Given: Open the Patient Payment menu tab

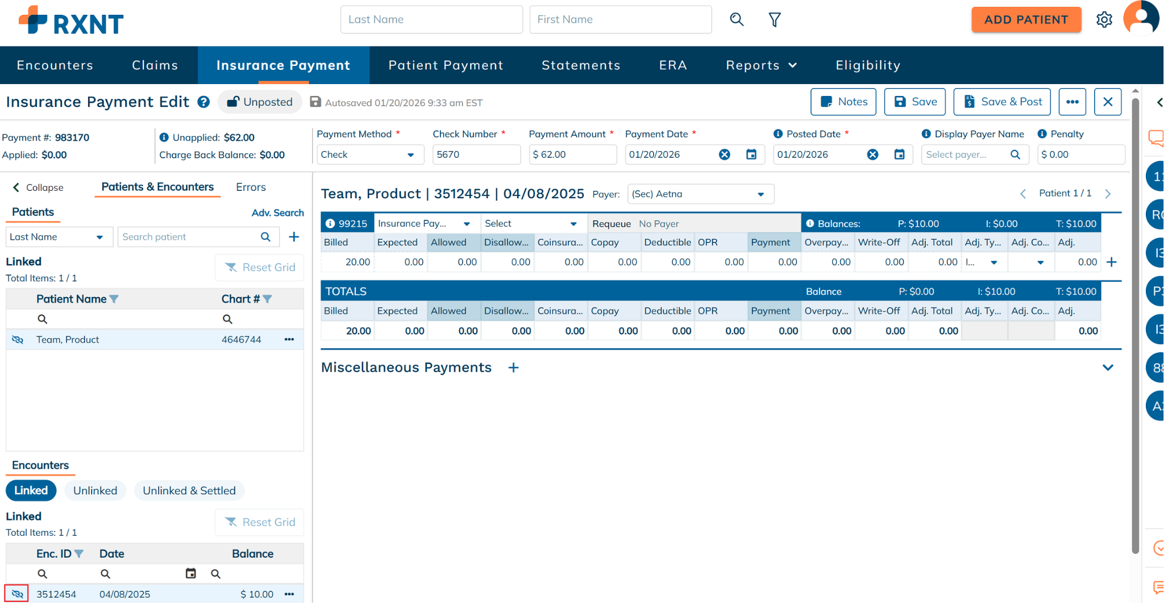Looking at the screenshot, I should click(x=446, y=65).
